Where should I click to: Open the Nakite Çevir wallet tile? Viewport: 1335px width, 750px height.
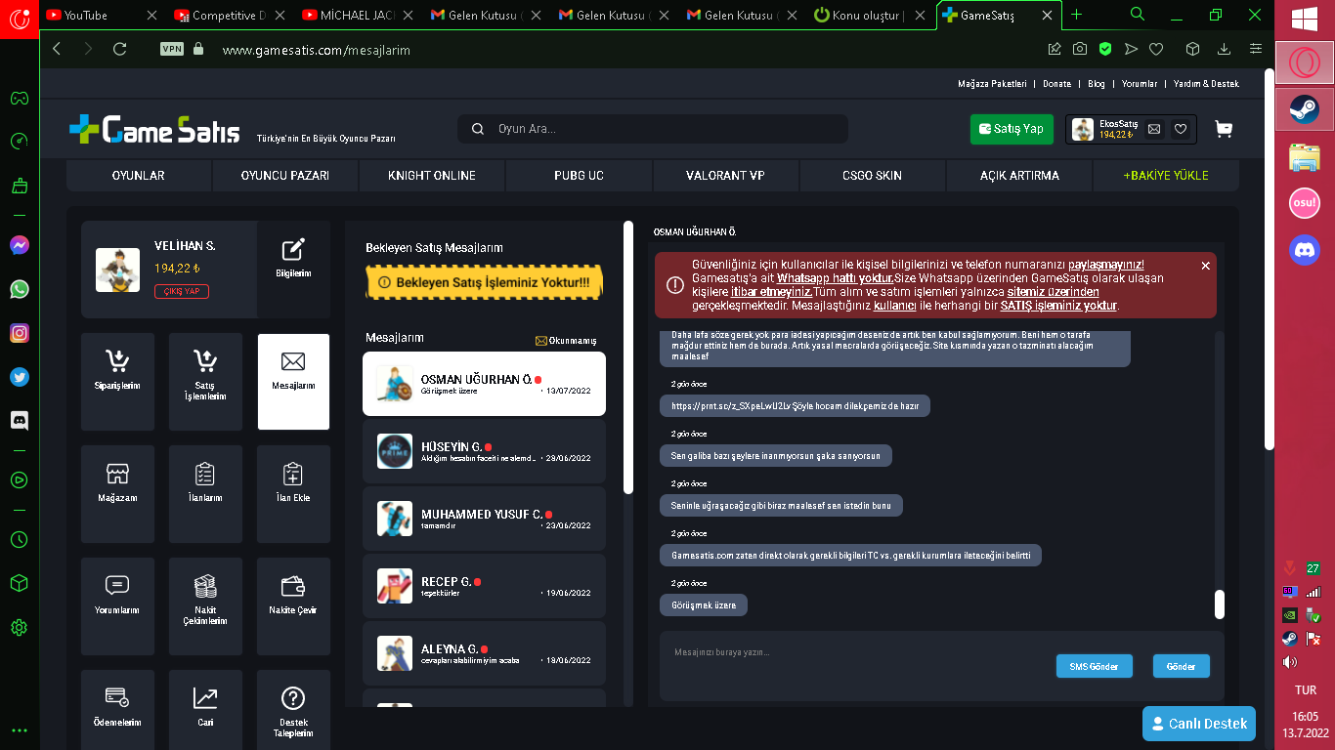(293, 606)
